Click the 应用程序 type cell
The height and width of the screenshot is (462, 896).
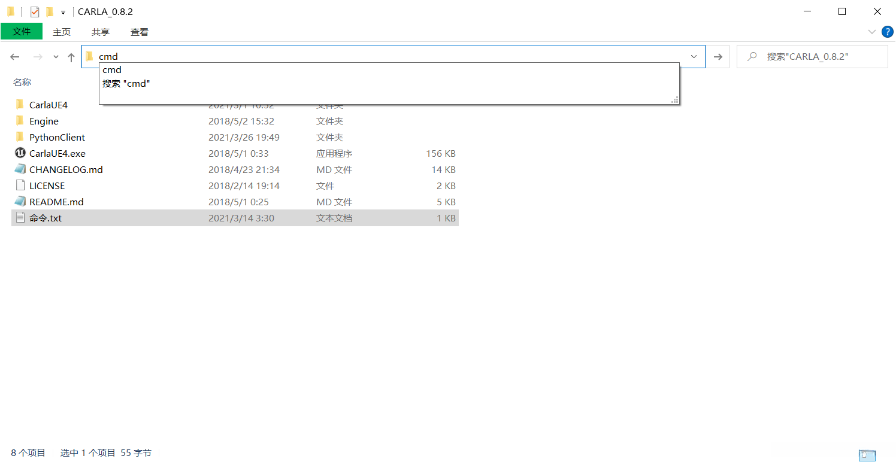(334, 153)
